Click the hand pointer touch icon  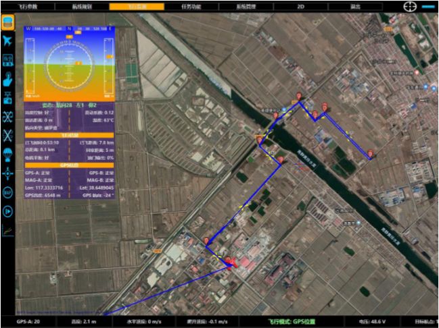pyautogui.click(x=7, y=79)
